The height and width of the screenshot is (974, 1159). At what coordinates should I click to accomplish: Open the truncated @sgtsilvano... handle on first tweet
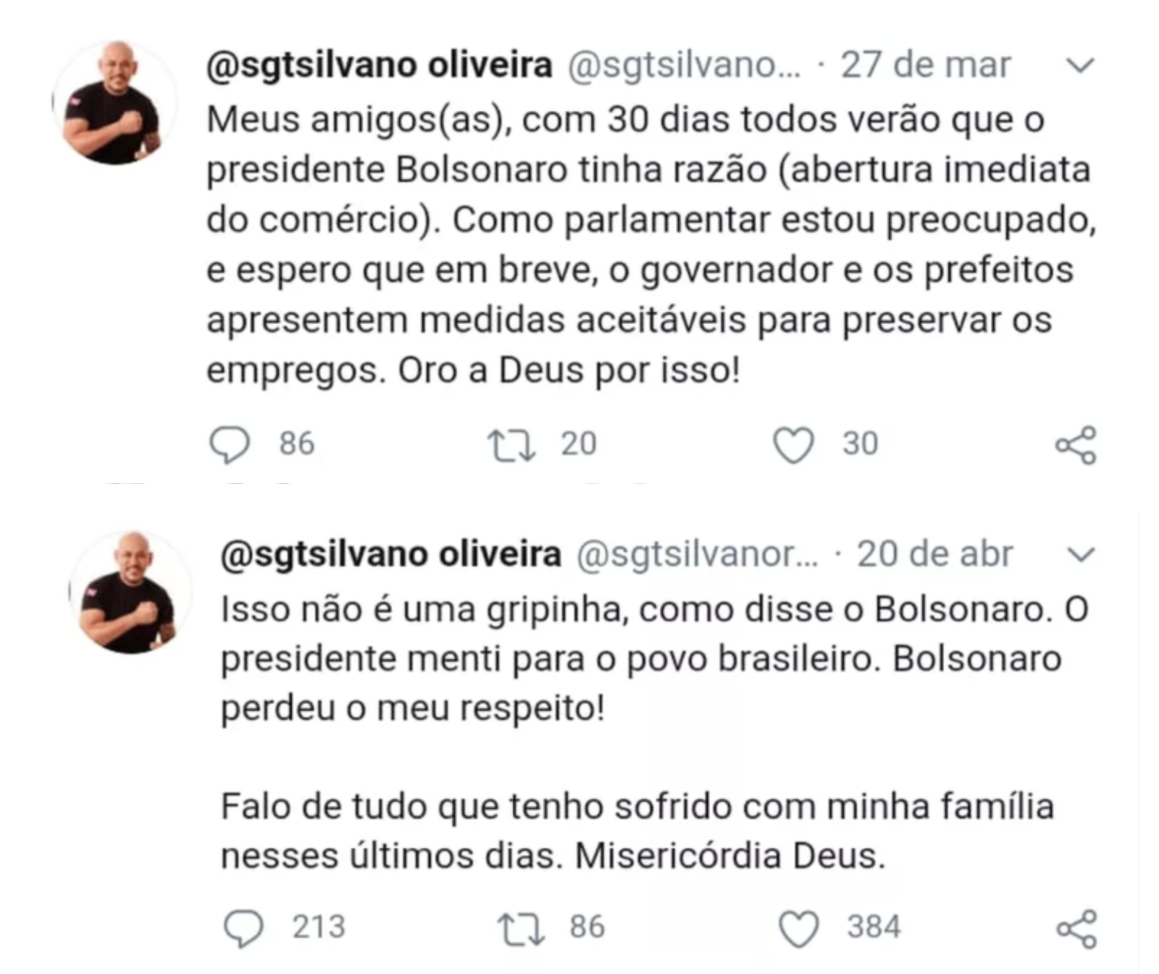click(x=684, y=66)
